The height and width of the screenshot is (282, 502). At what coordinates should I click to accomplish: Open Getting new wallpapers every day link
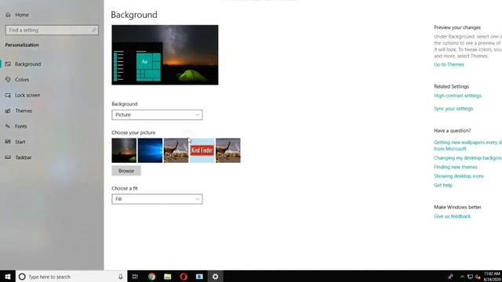(467, 146)
